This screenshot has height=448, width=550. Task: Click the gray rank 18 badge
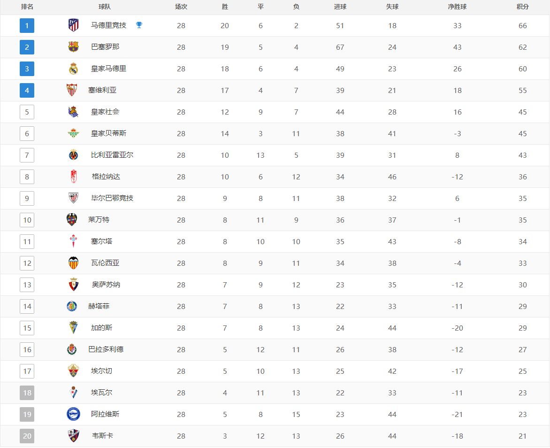[x=27, y=393]
